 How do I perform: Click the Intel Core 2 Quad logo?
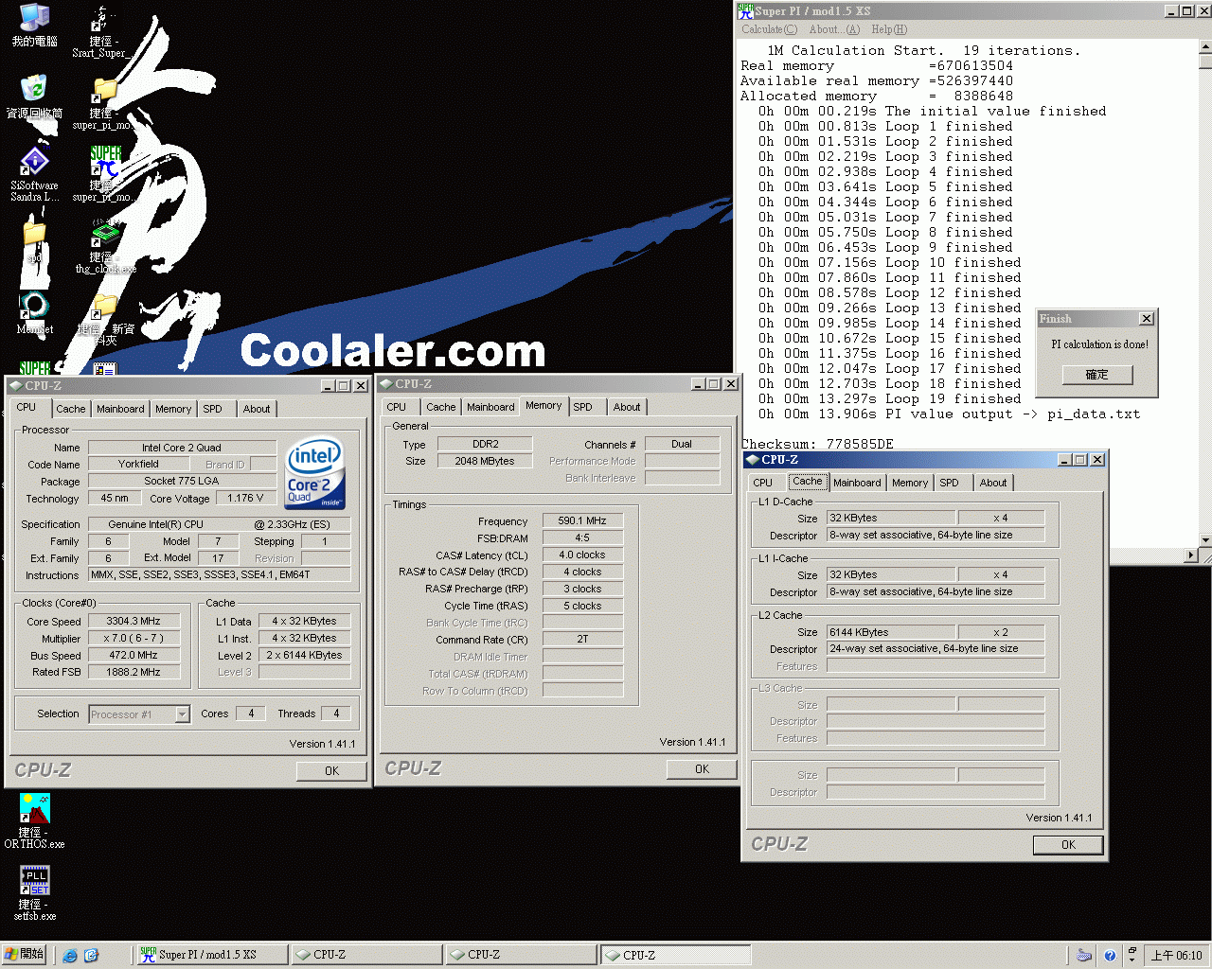[x=315, y=472]
